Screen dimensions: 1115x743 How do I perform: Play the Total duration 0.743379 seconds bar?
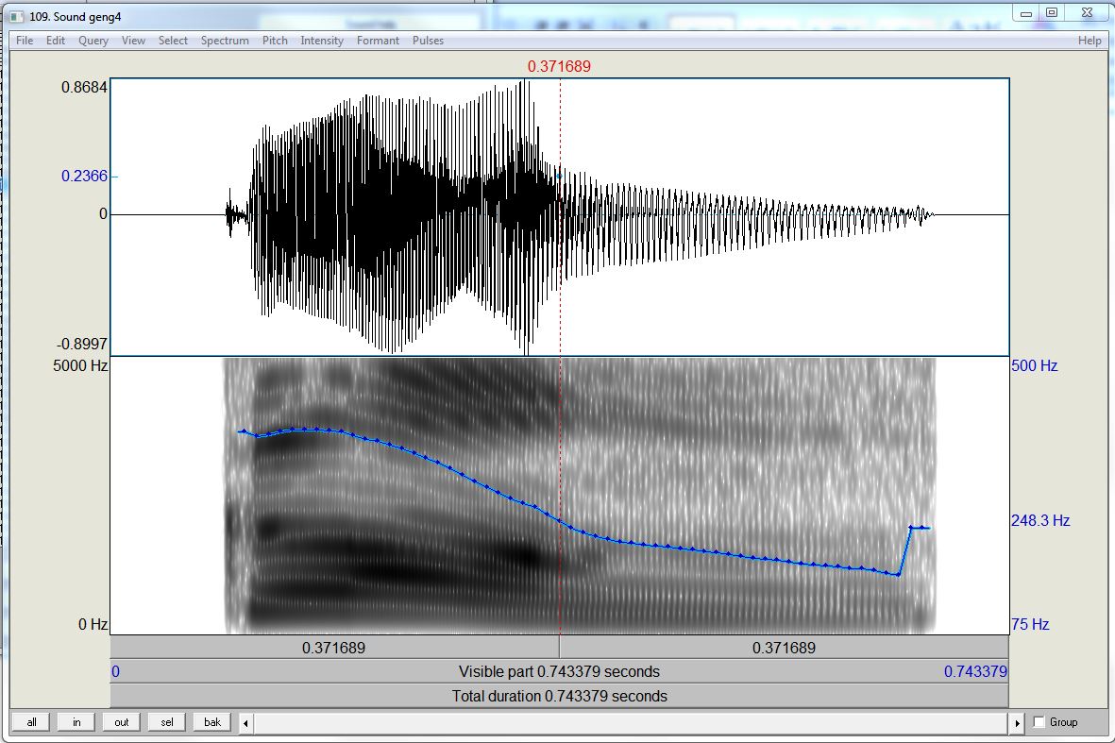560,696
